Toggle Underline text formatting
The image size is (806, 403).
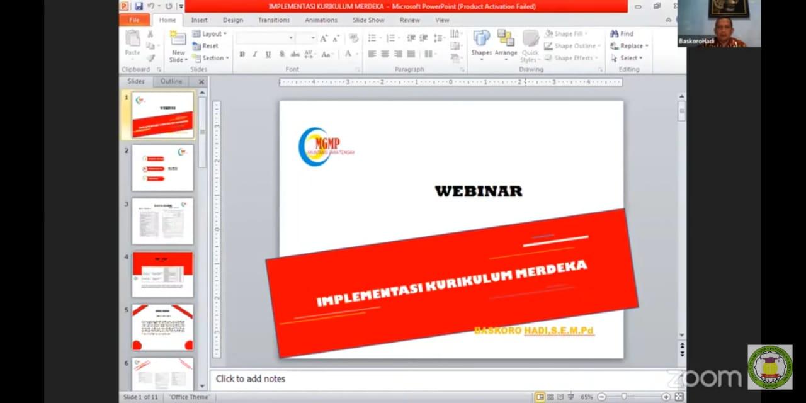[268, 55]
